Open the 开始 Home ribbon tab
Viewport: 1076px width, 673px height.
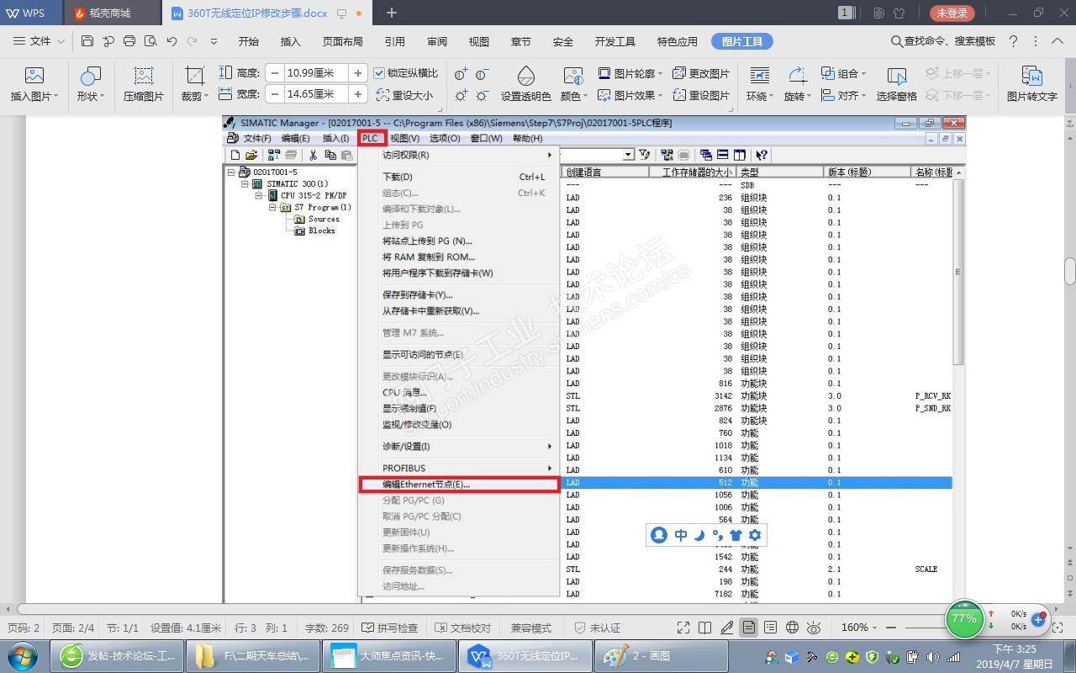point(248,41)
